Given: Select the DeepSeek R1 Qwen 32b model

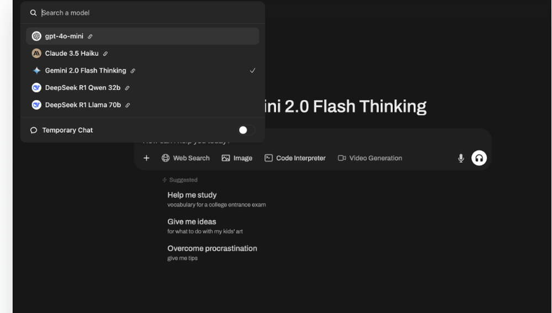Looking at the screenshot, I should [x=142, y=88].
